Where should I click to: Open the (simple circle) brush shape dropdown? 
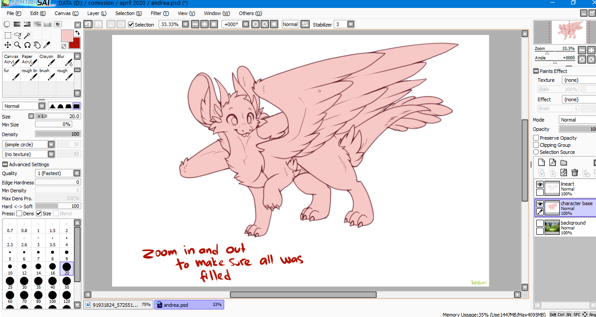click(x=51, y=145)
